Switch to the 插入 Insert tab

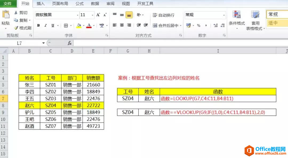coord(41,4)
